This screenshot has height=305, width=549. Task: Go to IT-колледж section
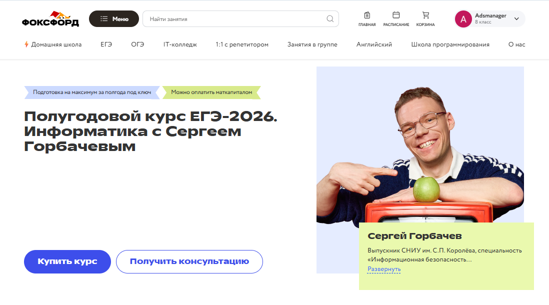coord(180,44)
